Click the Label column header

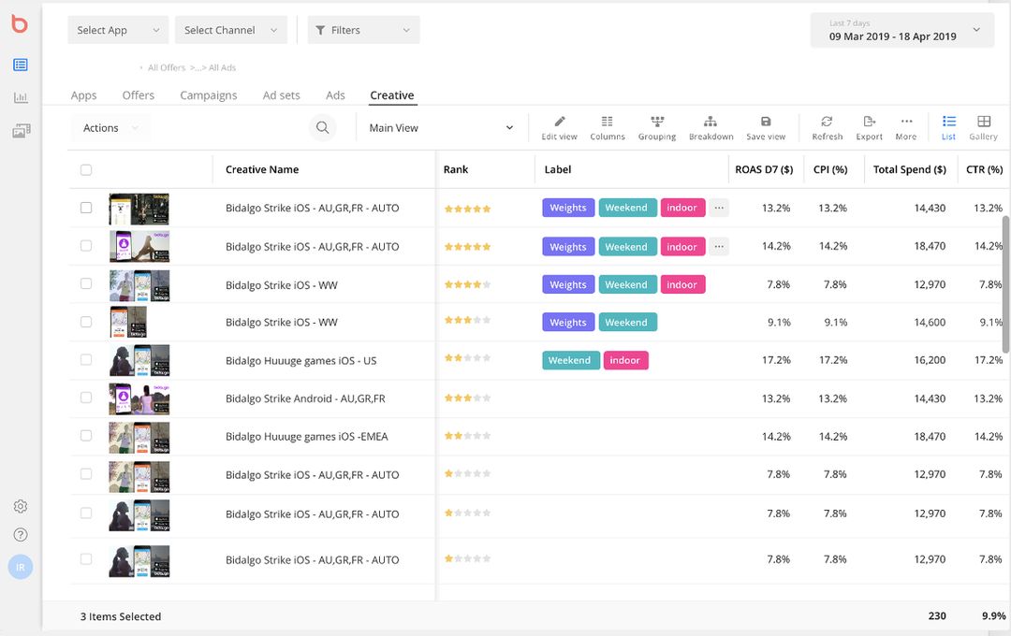click(x=558, y=169)
